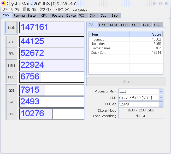The width and height of the screenshot is (171, 154).
Task: Click QuickSort score 13644
Action: tap(156, 53)
